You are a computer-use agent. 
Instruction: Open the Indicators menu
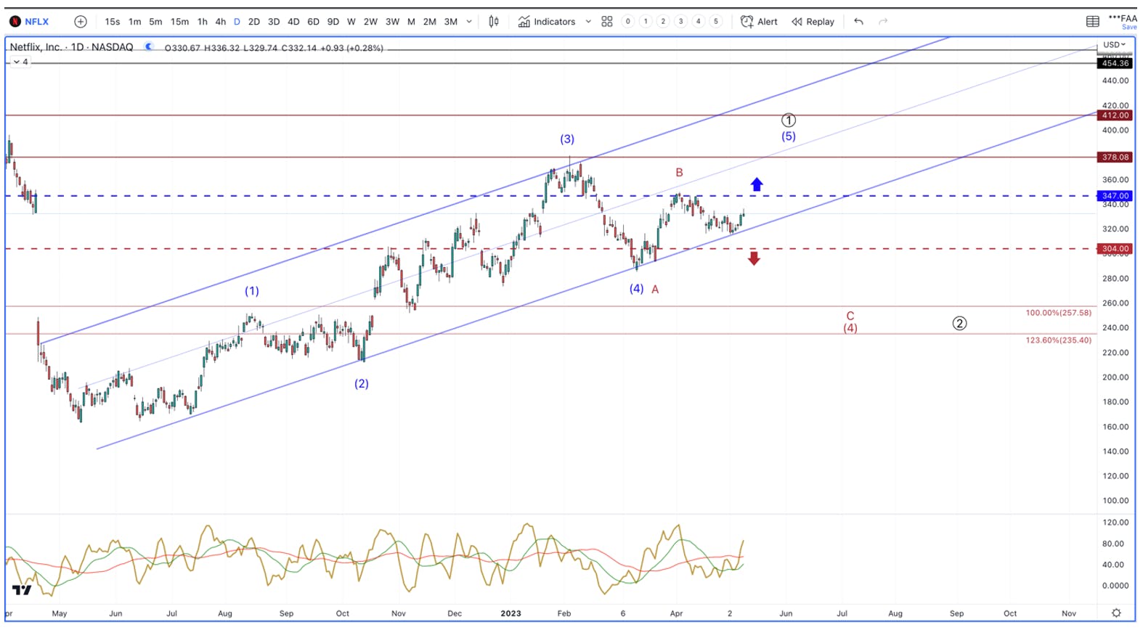[x=547, y=22]
